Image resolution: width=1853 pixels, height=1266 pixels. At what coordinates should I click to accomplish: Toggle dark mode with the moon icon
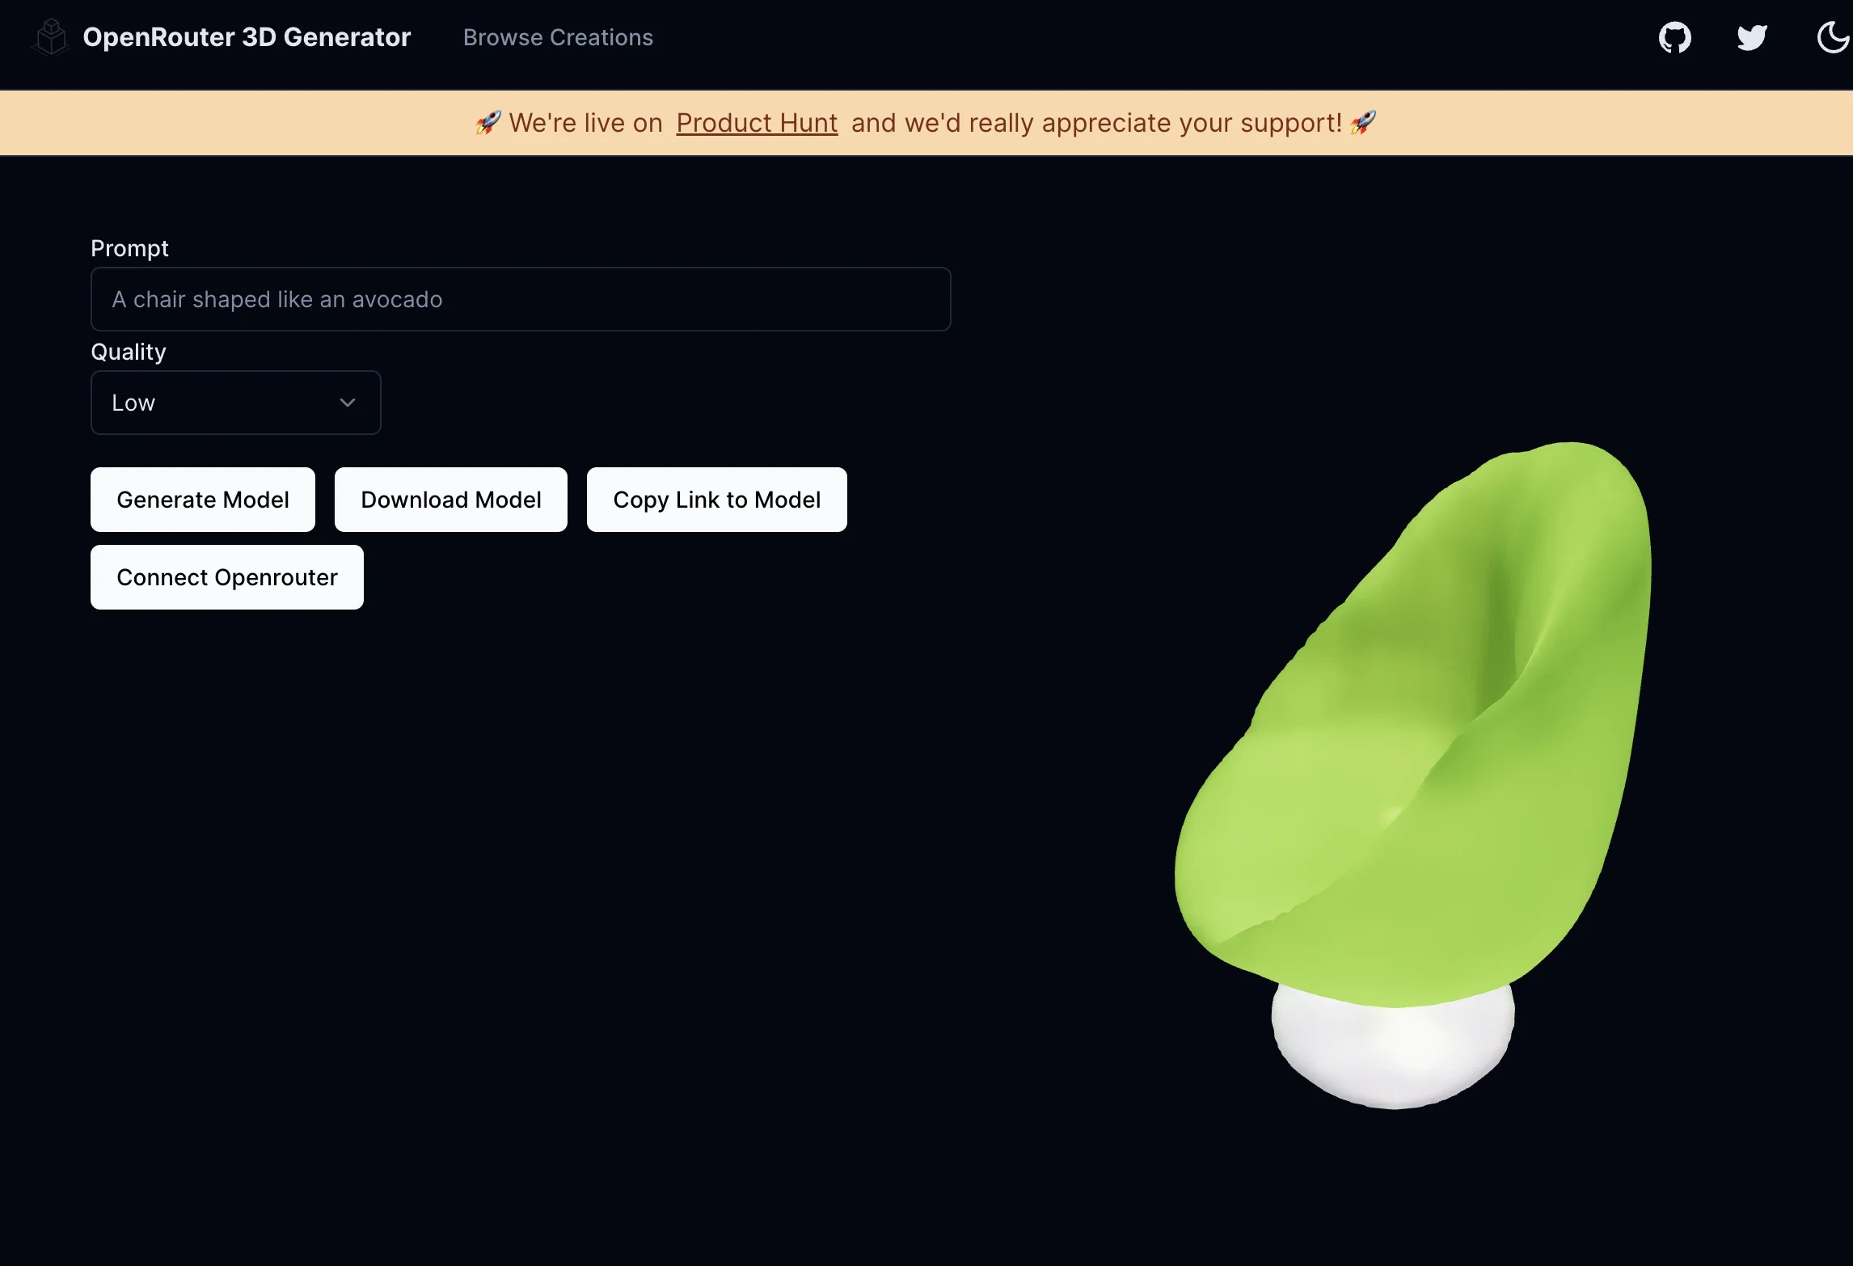point(1834,37)
